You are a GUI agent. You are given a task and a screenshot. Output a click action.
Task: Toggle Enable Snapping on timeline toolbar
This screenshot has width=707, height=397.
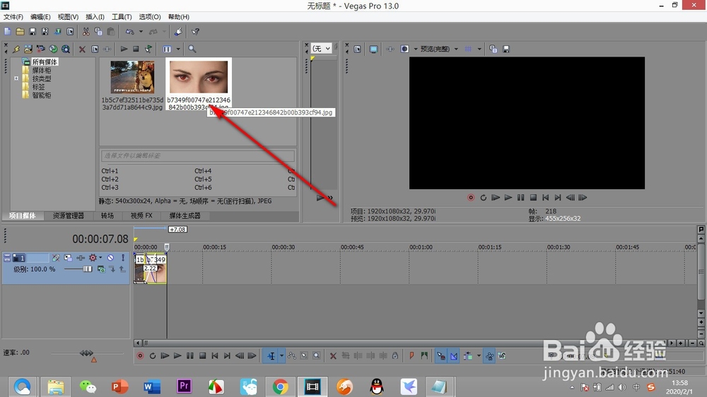pos(441,356)
